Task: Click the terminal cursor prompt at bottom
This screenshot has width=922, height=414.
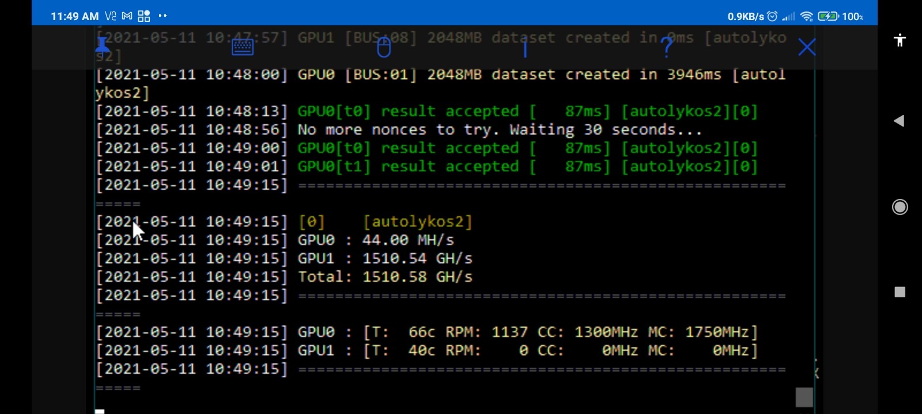Action: click(x=100, y=411)
